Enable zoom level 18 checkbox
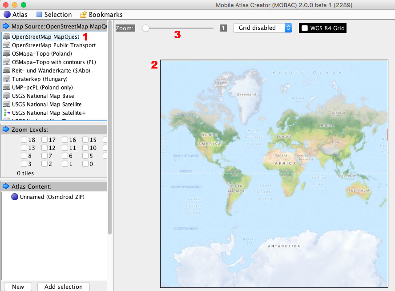The width and height of the screenshot is (395, 291). (24, 140)
